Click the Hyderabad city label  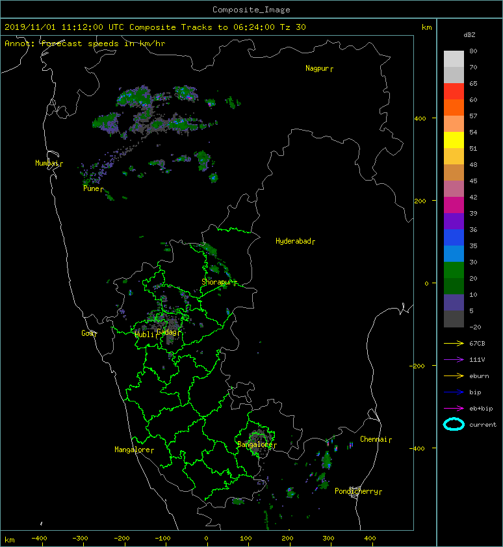tap(295, 242)
